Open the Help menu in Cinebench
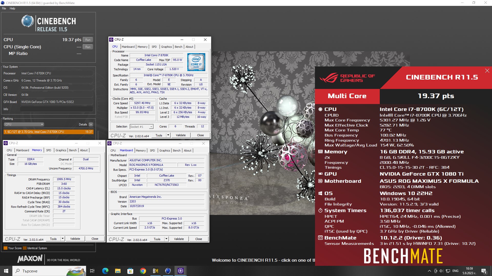Viewport: 492px width, 276px height. tap(13, 8)
